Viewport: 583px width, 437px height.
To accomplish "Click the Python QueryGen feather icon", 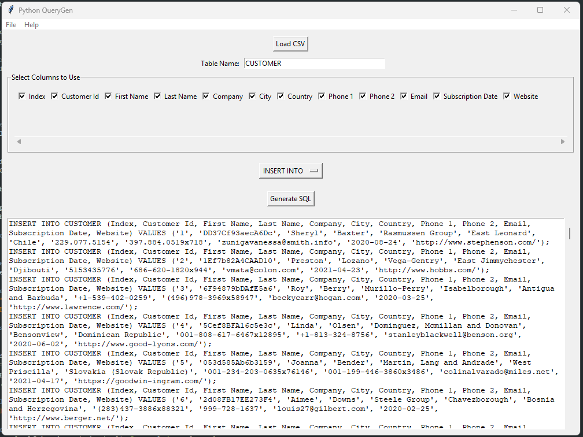I will (x=11, y=10).
